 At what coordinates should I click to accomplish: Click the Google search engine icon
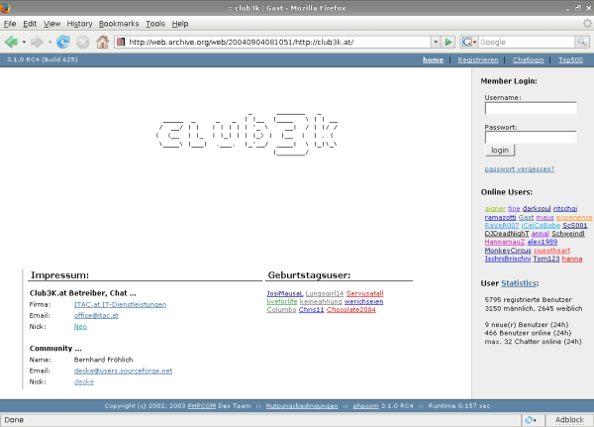tap(467, 42)
